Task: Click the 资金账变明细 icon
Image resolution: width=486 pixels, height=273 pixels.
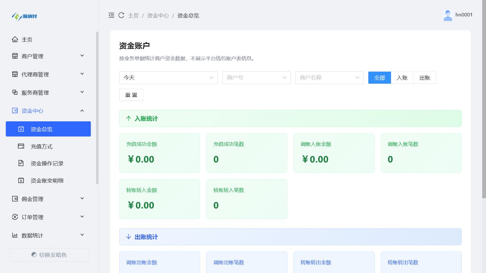Action: (x=21, y=180)
